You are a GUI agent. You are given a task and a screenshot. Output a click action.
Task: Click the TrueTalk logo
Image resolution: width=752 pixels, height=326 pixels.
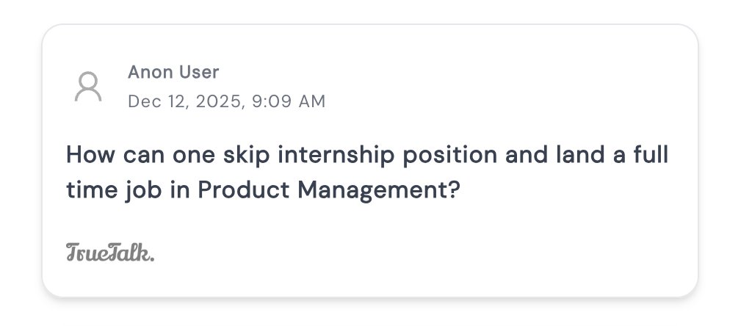pos(110,252)
